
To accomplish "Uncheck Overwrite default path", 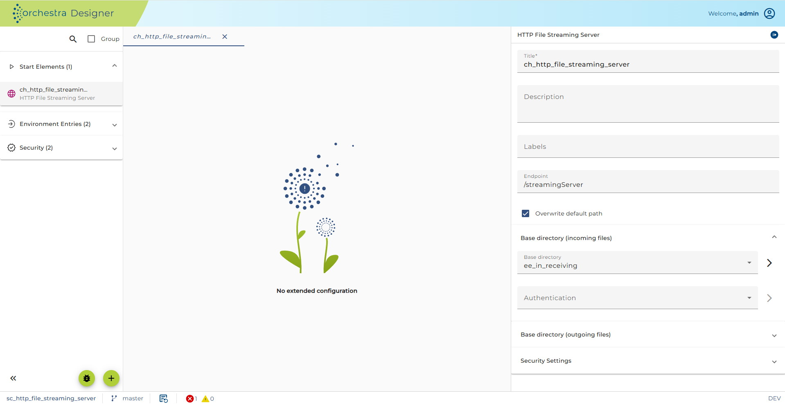I will click(526, 213).
